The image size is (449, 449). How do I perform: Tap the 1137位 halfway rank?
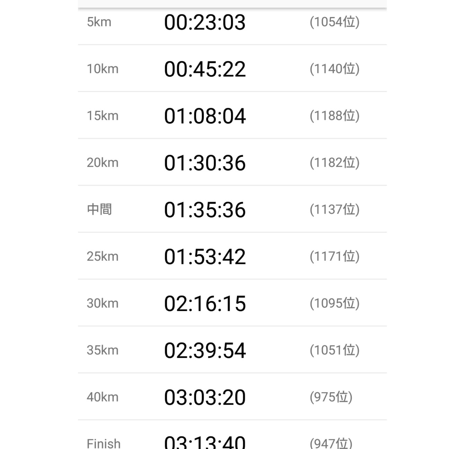(x=334, y=210)
